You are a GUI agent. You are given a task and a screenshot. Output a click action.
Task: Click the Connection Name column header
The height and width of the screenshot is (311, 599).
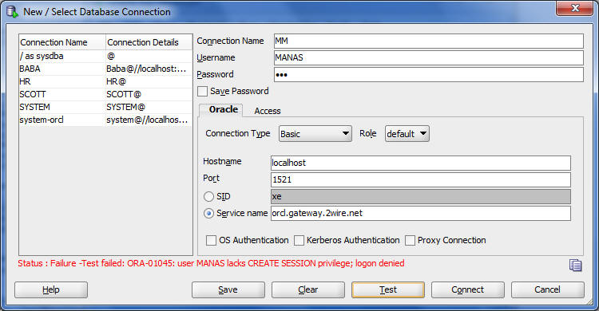pyautogui.click(x=62, y=42)
